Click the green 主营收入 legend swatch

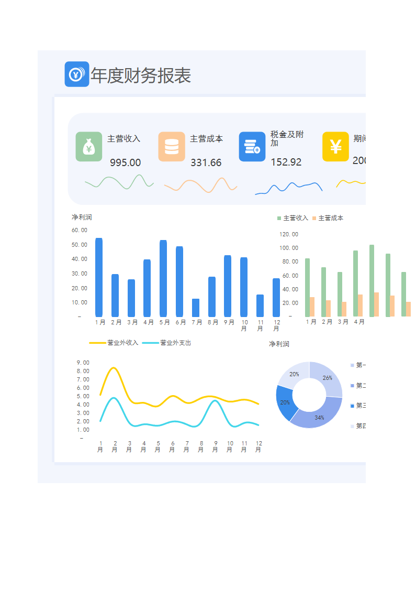click(x=279, y=218)
